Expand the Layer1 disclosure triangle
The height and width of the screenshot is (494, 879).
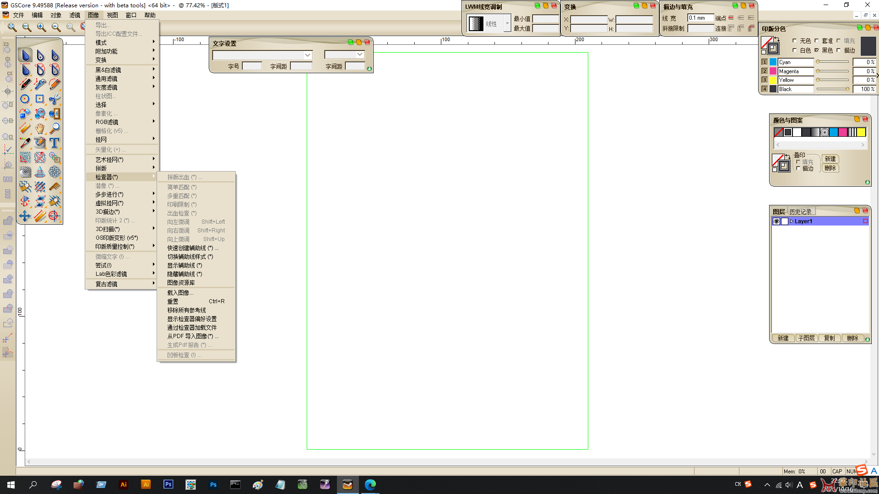pos(792,221)
